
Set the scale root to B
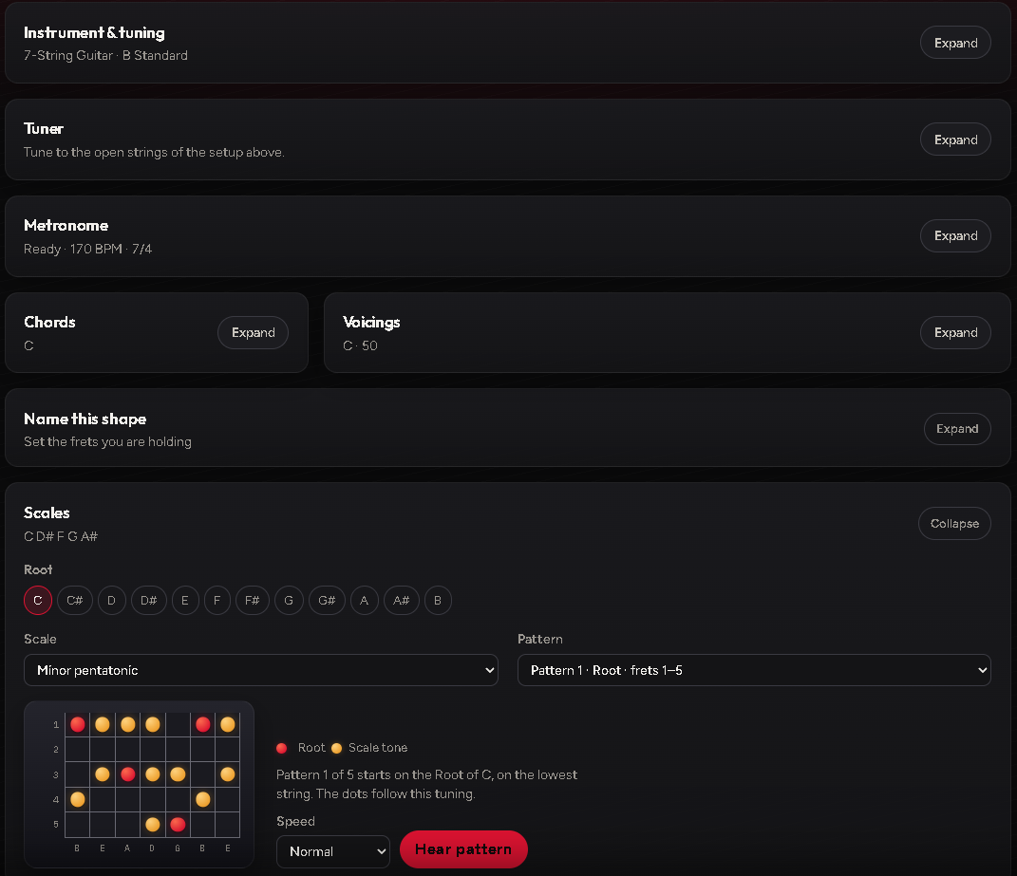coord(438,601)
